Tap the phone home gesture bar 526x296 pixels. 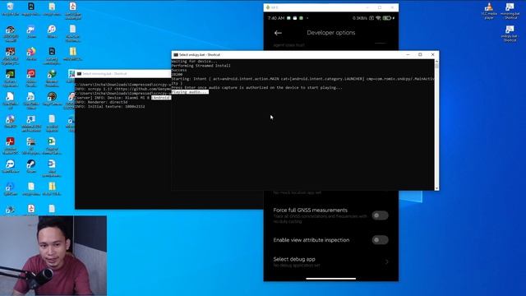[x=330, y=278]
